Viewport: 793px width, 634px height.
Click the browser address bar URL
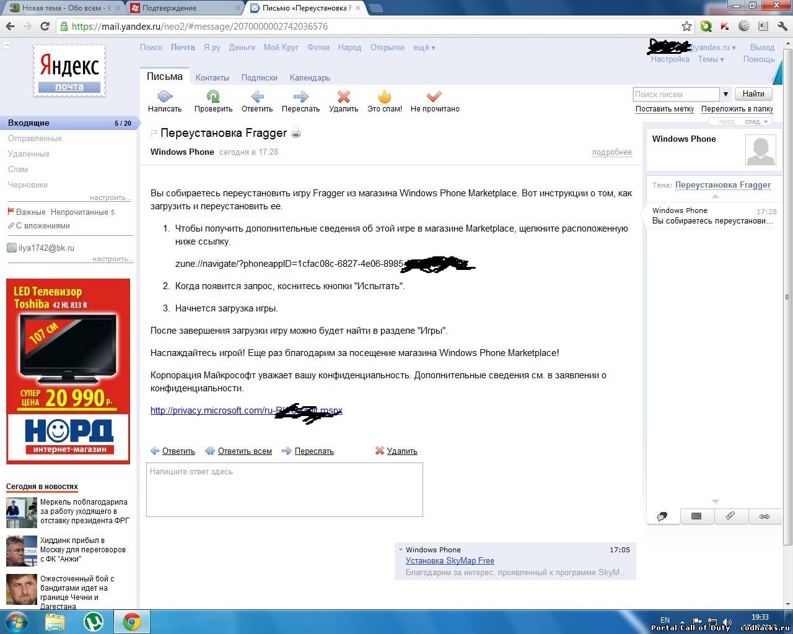pyautogui.click(x=199, y=27)
